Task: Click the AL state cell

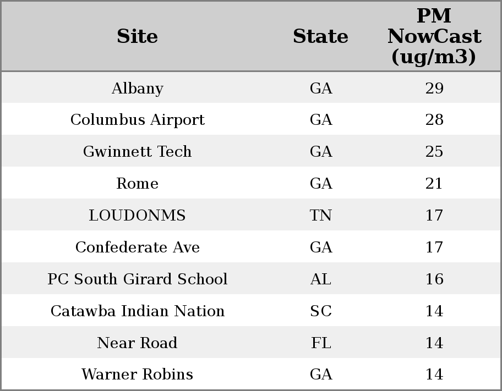Action: 321,279
